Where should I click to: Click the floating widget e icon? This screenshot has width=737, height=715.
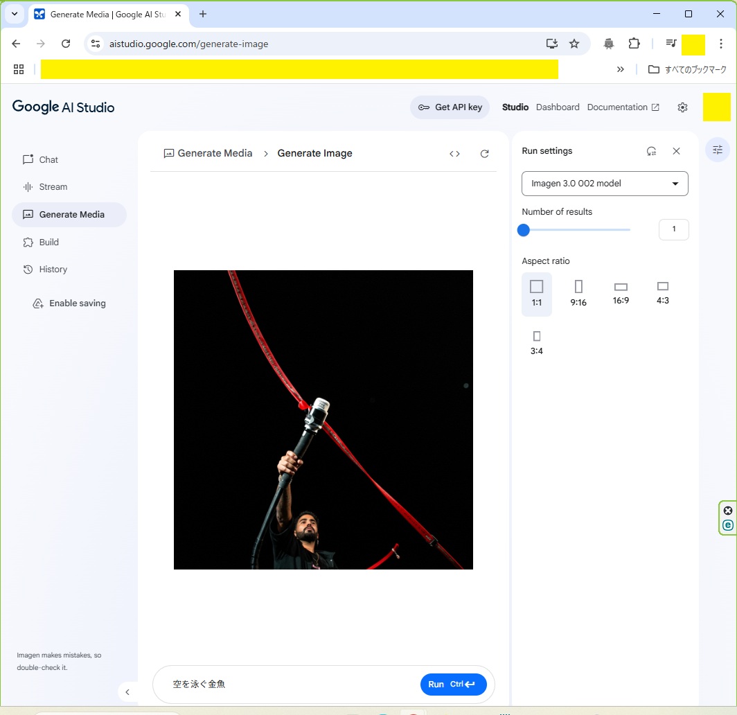(727, 525)
